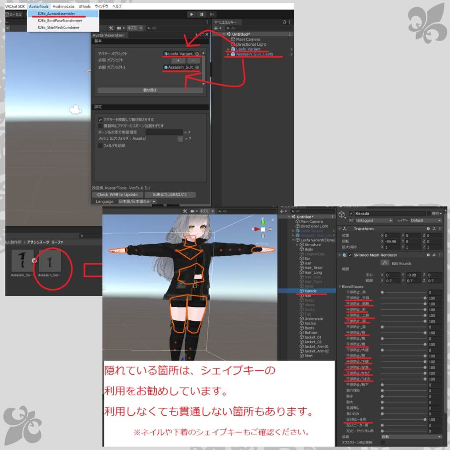Viewport: 450px width, 450px height.
Task: Click the Hierarchy lock icon
Action: [284, 22]
